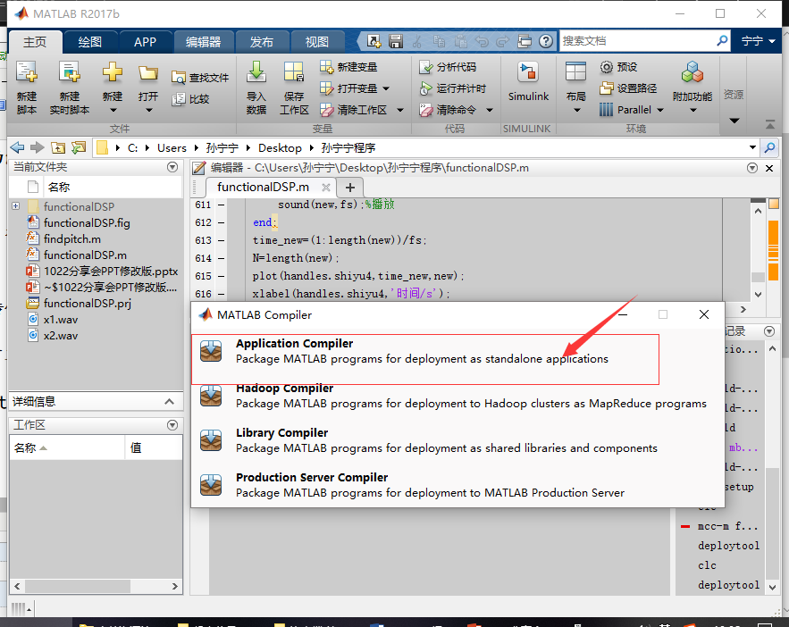
Task: Switch to the 视图 tab
Action: [317, 42]
